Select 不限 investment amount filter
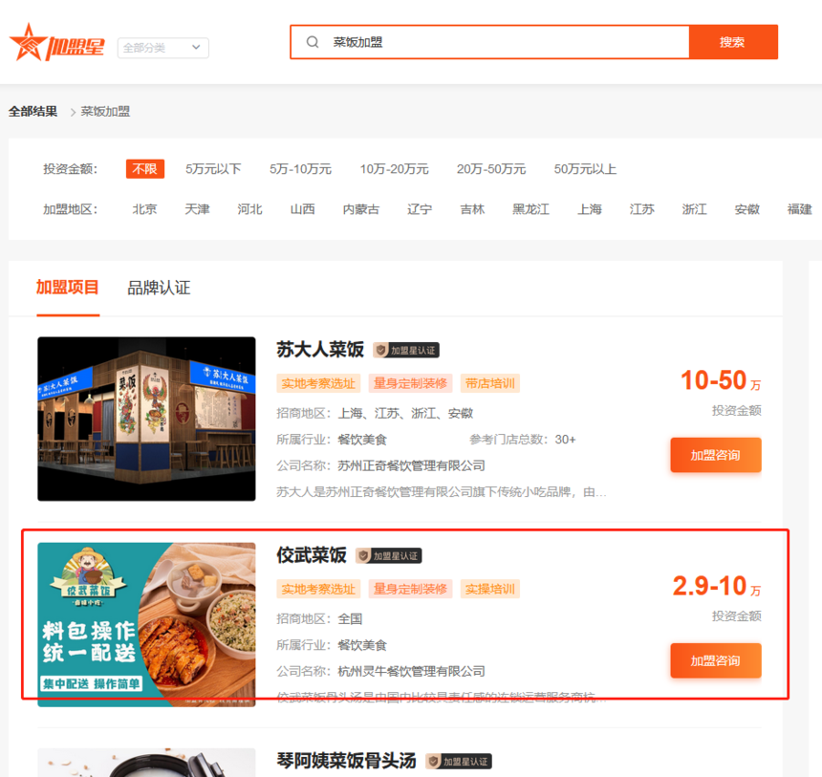Image resolution: width=822 pixels, height=777 pixels. [145, 169]
